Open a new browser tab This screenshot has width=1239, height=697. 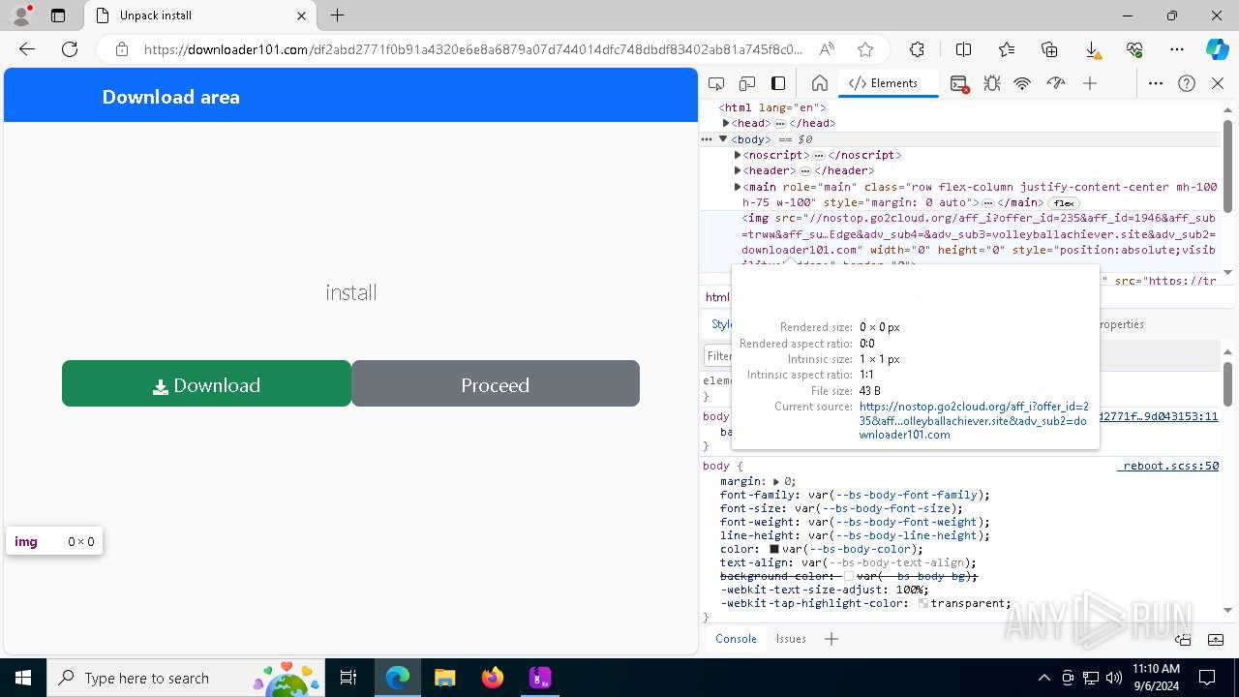(337, 15)
